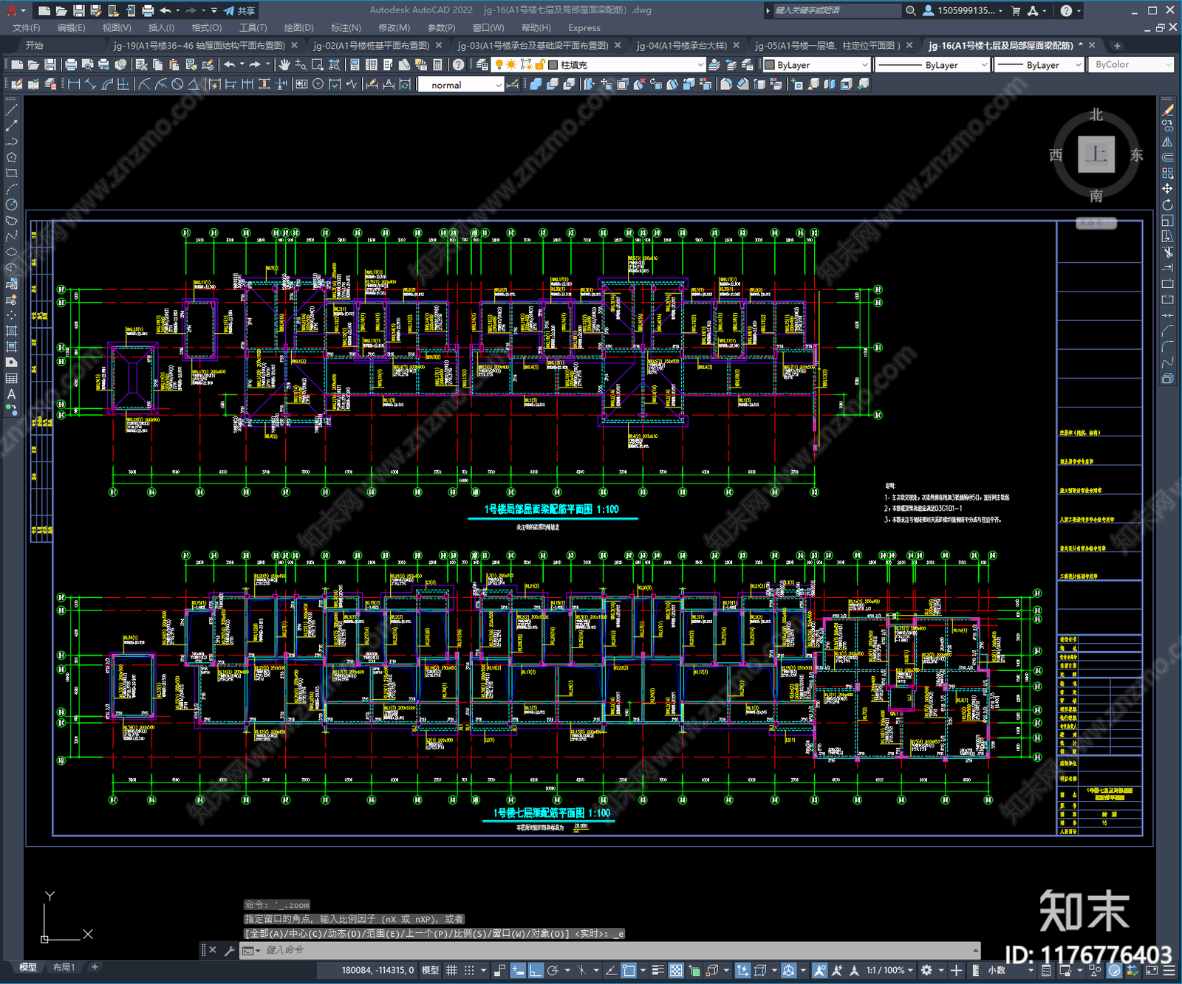1182x984 pixels.
Task: Click the ViewCube 上 top face
Action: [1096, 154]
